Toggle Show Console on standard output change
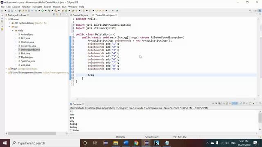This screenshot has width=262, height=147. click(x=233, y=103)
